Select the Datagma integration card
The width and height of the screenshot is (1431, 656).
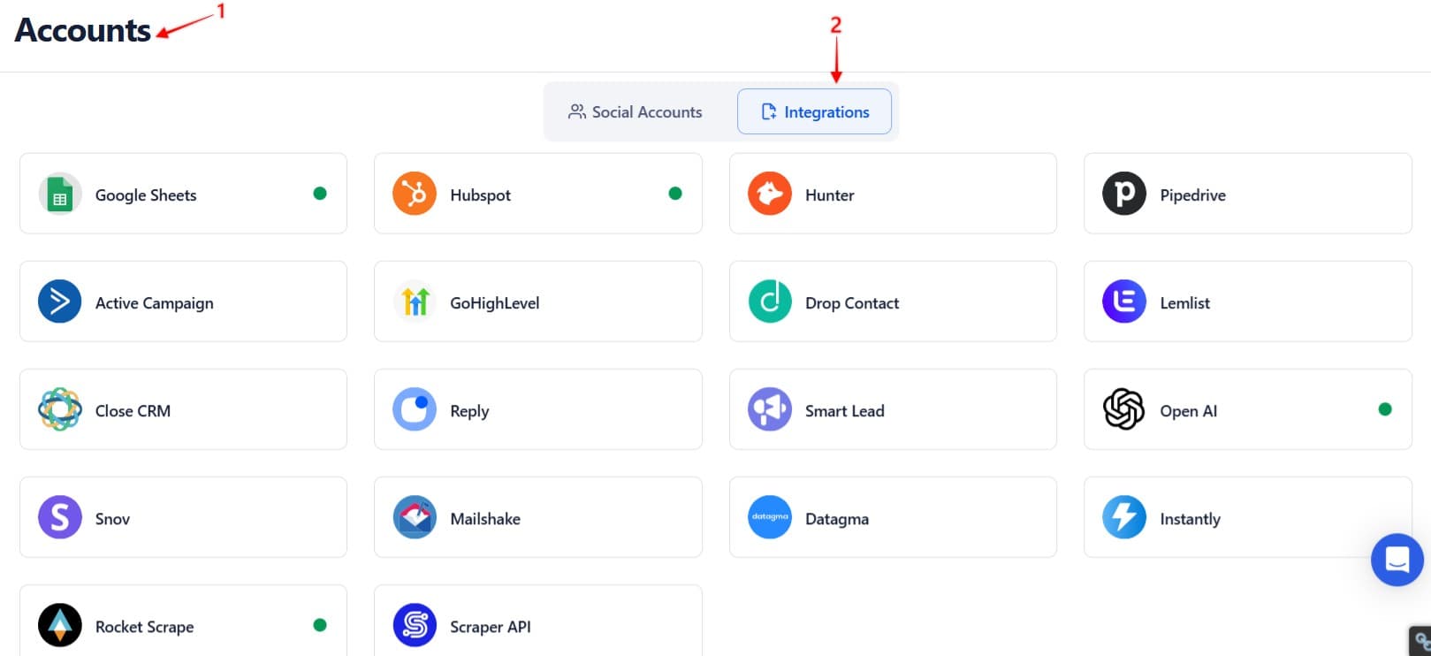click(x=893, y=518)
